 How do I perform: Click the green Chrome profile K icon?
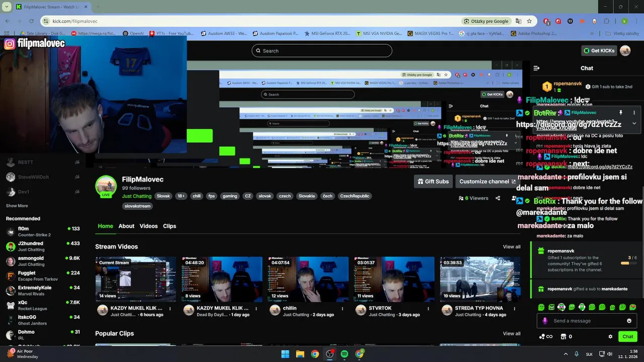[x=624, y=21]
